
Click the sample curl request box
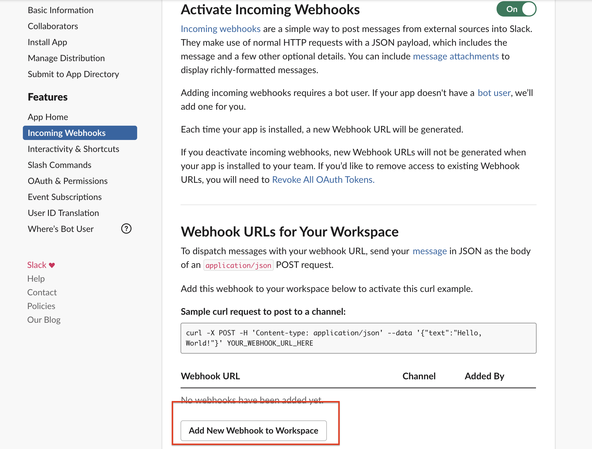point(358,338)
